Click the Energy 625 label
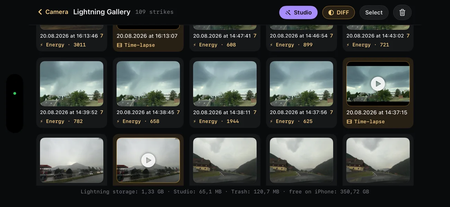Image resolution: width=450 pixels, height=207 pixels. tap(294, 121)
